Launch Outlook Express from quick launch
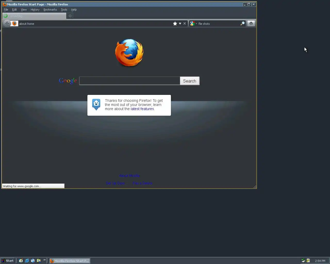Viewport: 330px width, 264px height. 33,261
